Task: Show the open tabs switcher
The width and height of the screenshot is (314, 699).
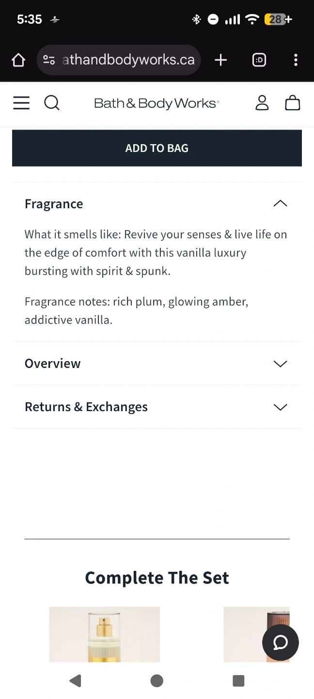Action: point(259,60)
